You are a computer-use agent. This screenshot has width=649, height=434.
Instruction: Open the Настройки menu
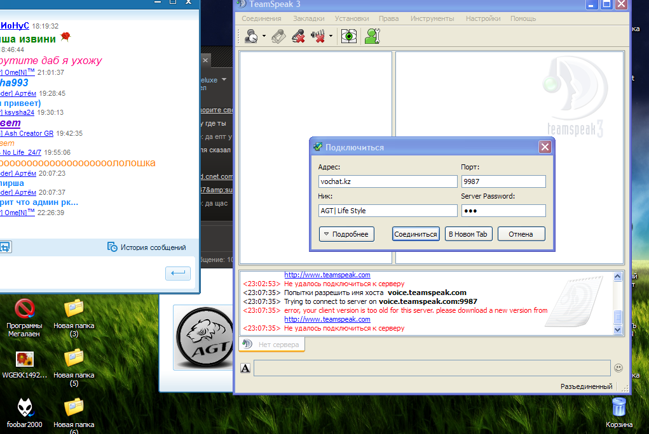click(x=483, y=18)
